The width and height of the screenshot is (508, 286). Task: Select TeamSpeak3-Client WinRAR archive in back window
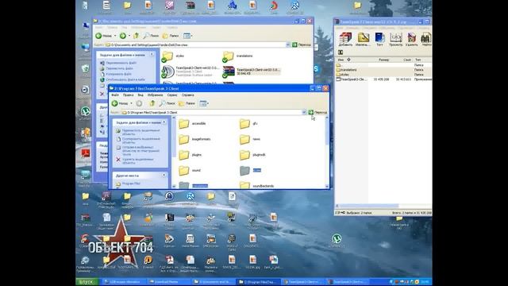[251, 71]
